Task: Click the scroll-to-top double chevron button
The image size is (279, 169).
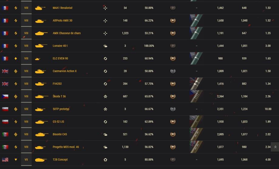Action: (275, 147)
